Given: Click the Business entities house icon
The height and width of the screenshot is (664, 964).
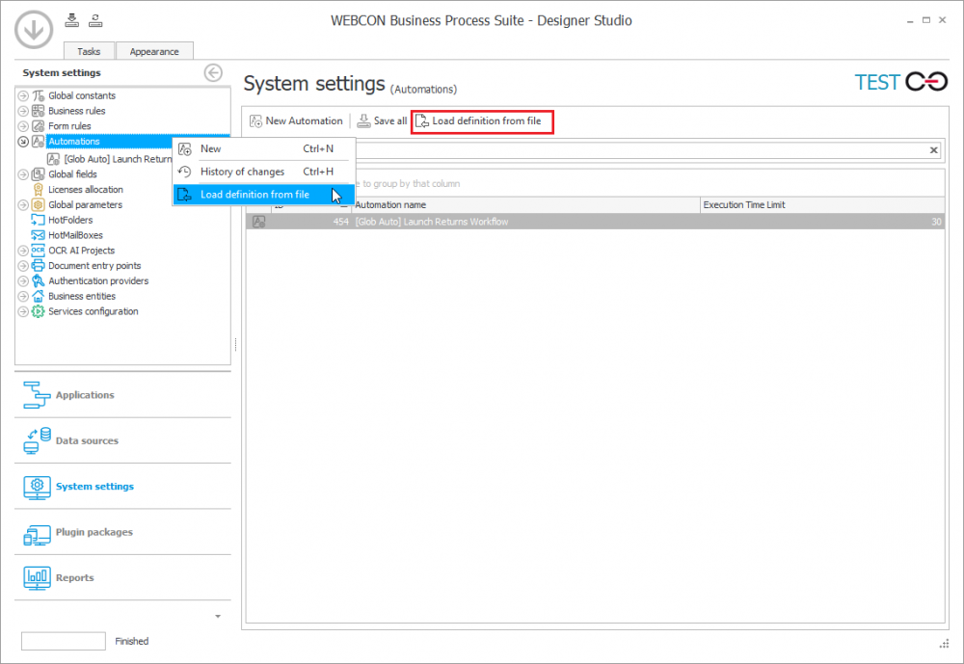Looking at the screenshot, I should coord(39,296).
